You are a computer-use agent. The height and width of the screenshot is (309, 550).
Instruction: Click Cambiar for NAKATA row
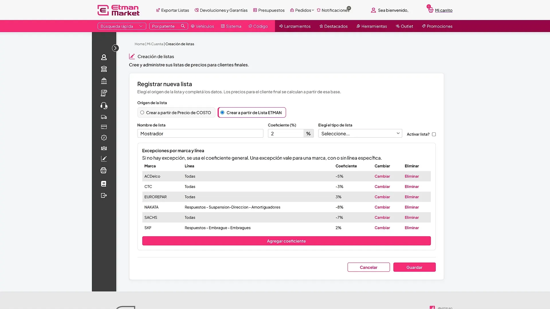pyautogui.click(x=382, y=207)
